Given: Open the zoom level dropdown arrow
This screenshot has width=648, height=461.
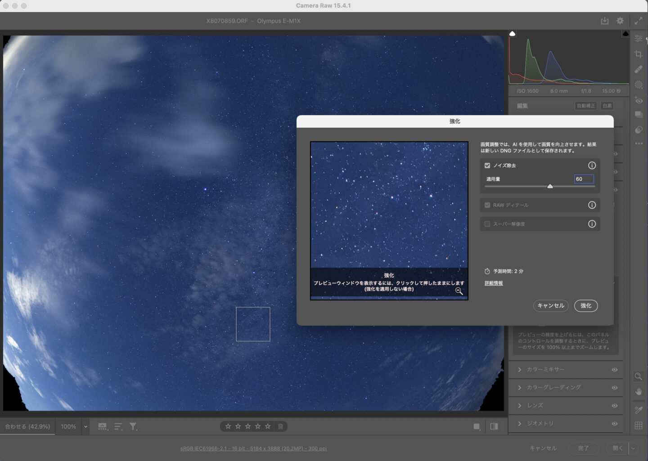Looking at the screenshot, I should [x=85, y=426].
